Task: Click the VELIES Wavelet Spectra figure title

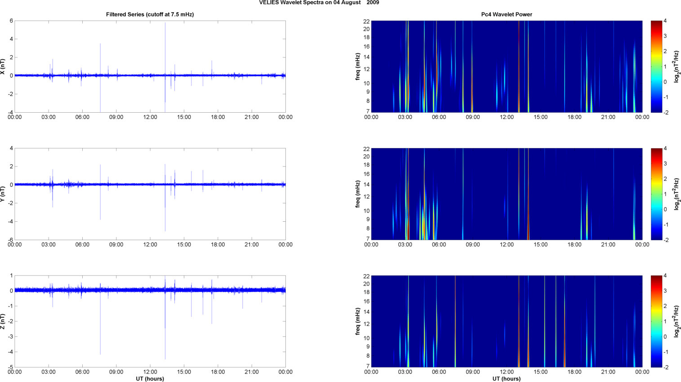Action: [x=319, y=3]
